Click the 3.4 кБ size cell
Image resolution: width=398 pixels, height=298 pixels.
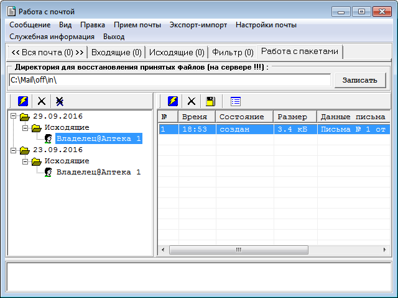(x=295, y=129)
